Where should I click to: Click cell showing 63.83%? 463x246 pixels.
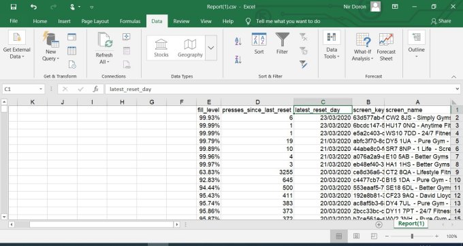(x=209, y=172)
